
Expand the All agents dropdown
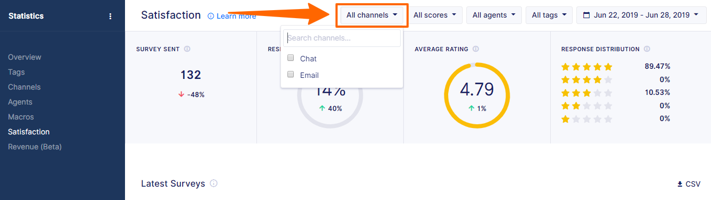click(x=494, y=15)
